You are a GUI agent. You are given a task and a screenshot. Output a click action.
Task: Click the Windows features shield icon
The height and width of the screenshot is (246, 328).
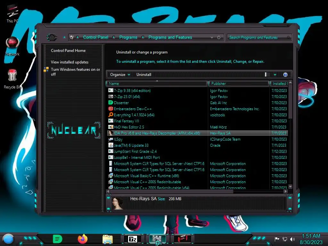pos(46,70)
